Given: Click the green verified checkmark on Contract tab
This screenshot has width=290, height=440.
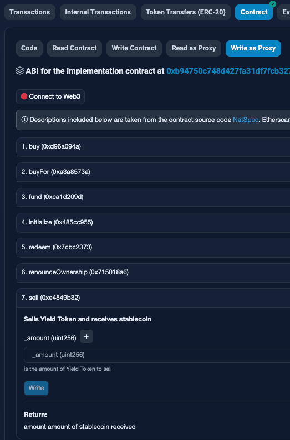Looking at the screenshot, I should pyautogui.click(x=273, y=4).
